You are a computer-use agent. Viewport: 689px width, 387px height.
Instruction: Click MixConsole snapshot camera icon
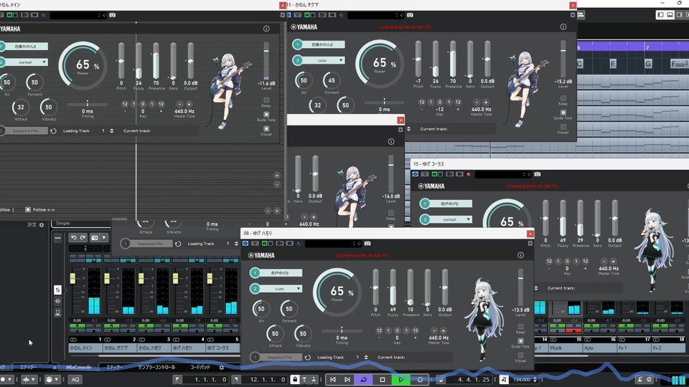click(x=95, y=238)
